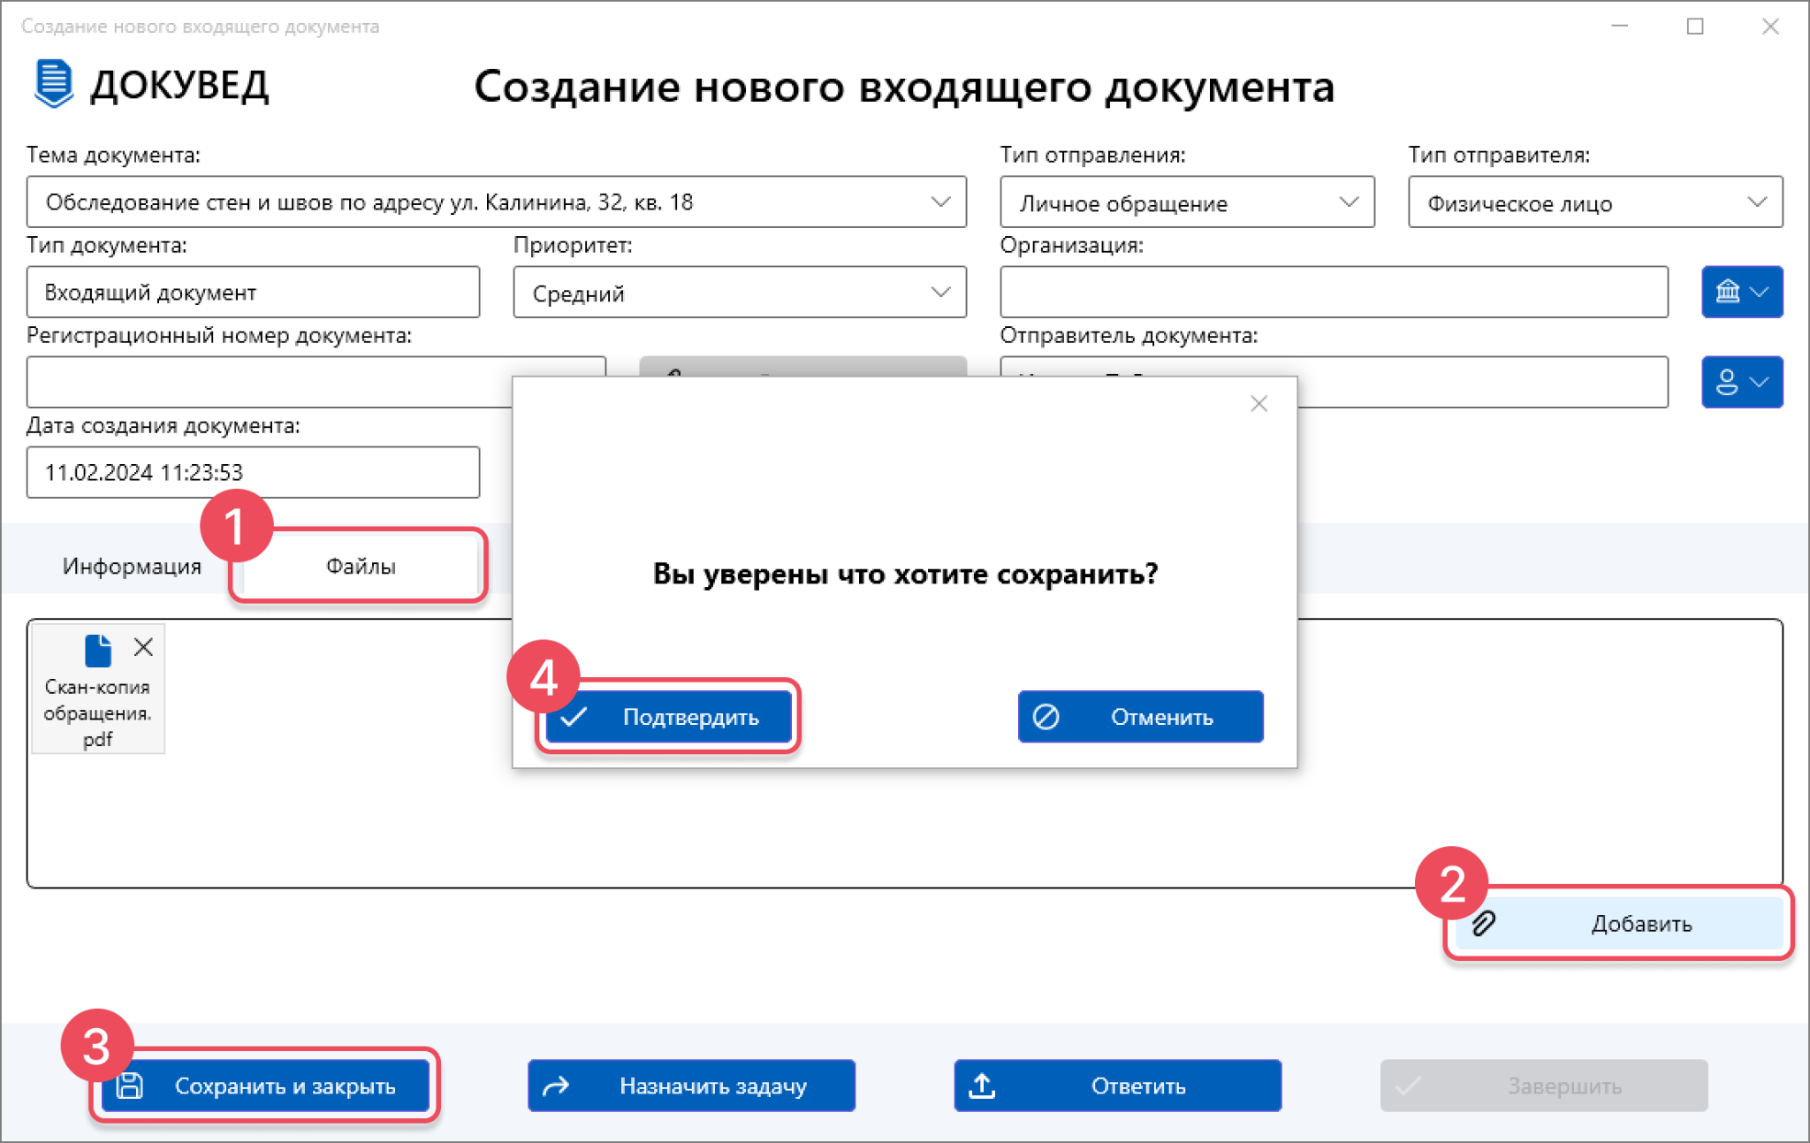Click Назначить задачу button
The image size is (1810, 1143).
(691, 1086)
